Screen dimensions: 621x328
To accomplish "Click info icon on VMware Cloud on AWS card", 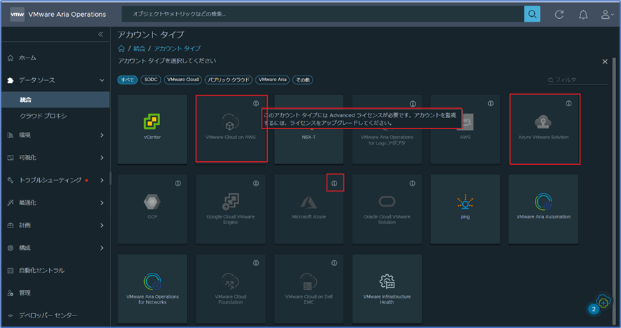I will (256, 103).
